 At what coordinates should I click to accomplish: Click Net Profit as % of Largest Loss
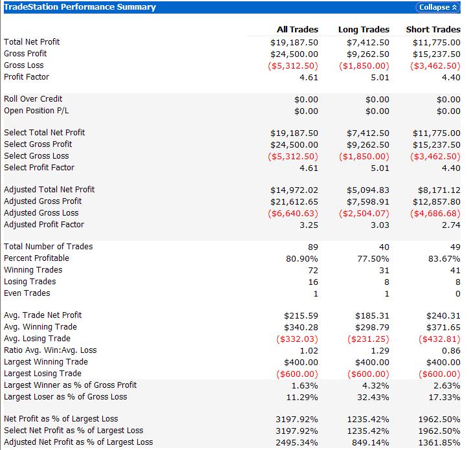(61, 419)
